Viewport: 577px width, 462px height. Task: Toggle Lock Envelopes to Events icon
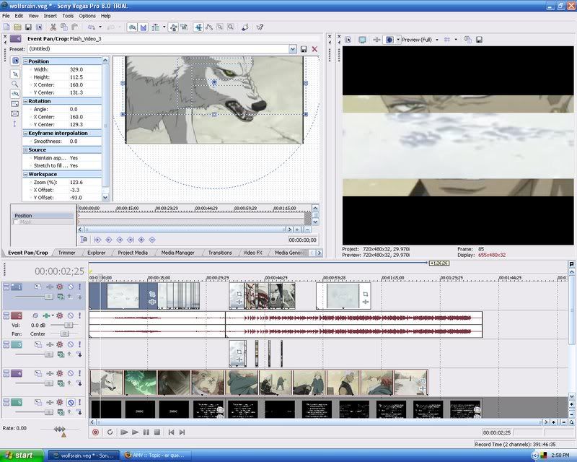click(173, 27)
